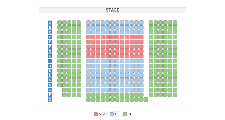Click the row K label

(x=50, y=71)
